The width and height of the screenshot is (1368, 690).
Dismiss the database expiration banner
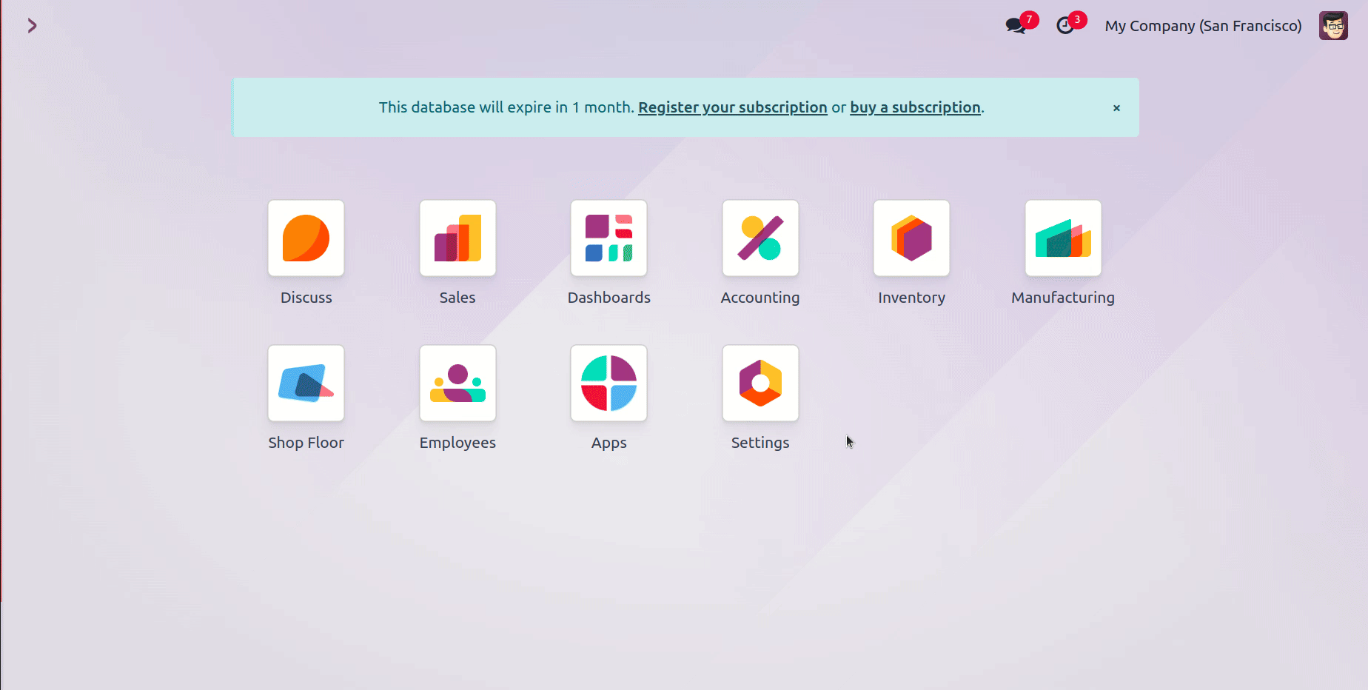(x=1116, y=108)
